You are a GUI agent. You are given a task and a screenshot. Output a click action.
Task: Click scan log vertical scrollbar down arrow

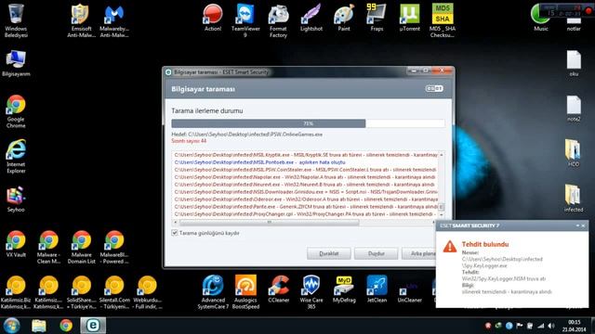point(442,214)
